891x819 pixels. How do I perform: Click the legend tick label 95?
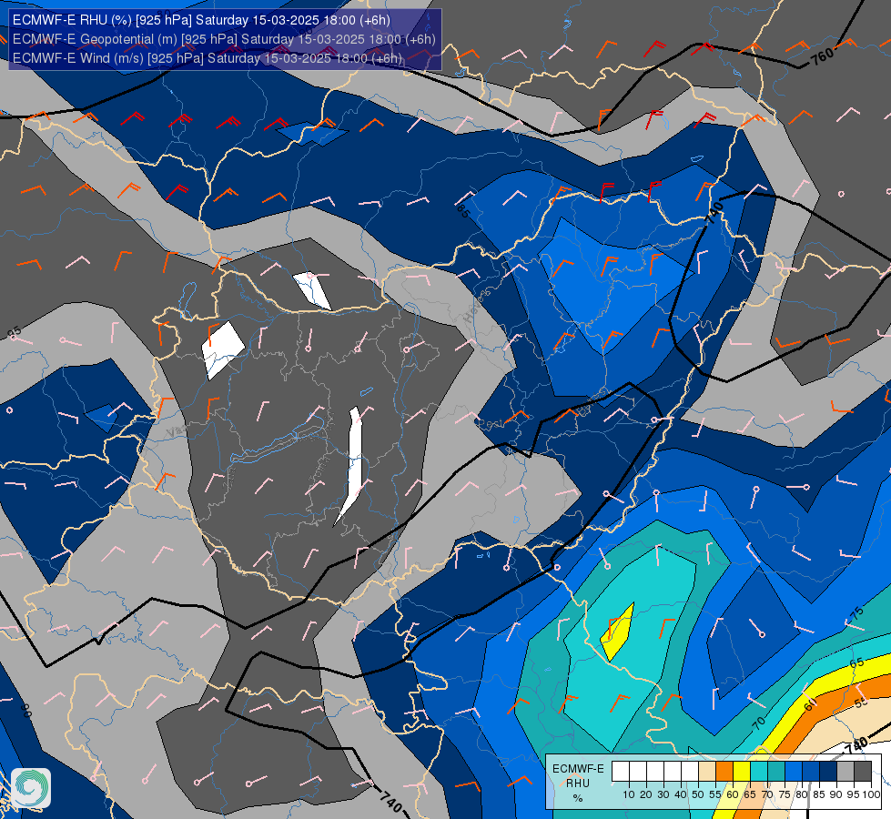coord(853,794)
